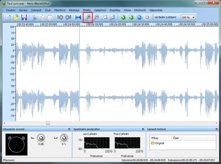
Task: Close the Spektrální analyzátor panel
Action: (143, 129)
